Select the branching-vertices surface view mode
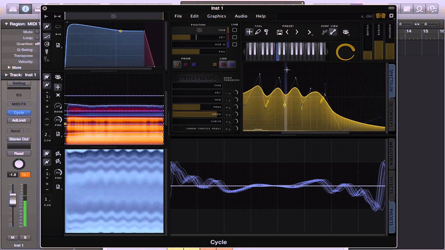 coord(325,32)
